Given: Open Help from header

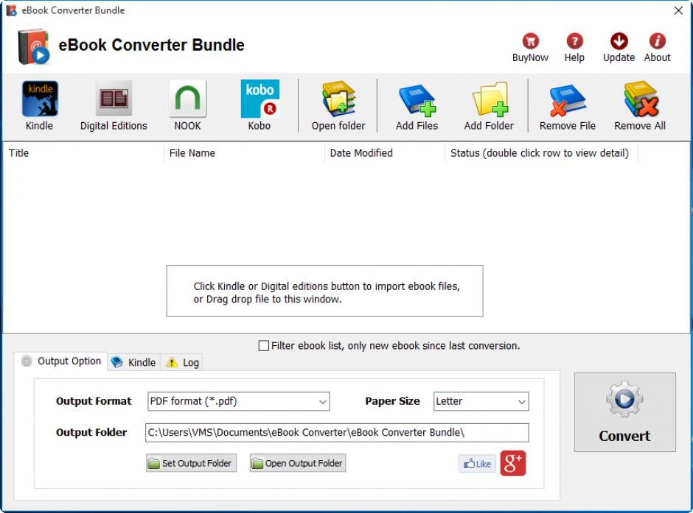Looking at the screenshot, I should [574, 48].
